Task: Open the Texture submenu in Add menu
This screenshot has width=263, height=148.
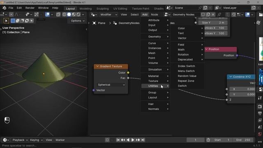Action: coord(155,81)
